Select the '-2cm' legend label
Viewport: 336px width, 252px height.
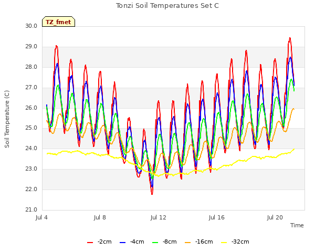(104, 241)
